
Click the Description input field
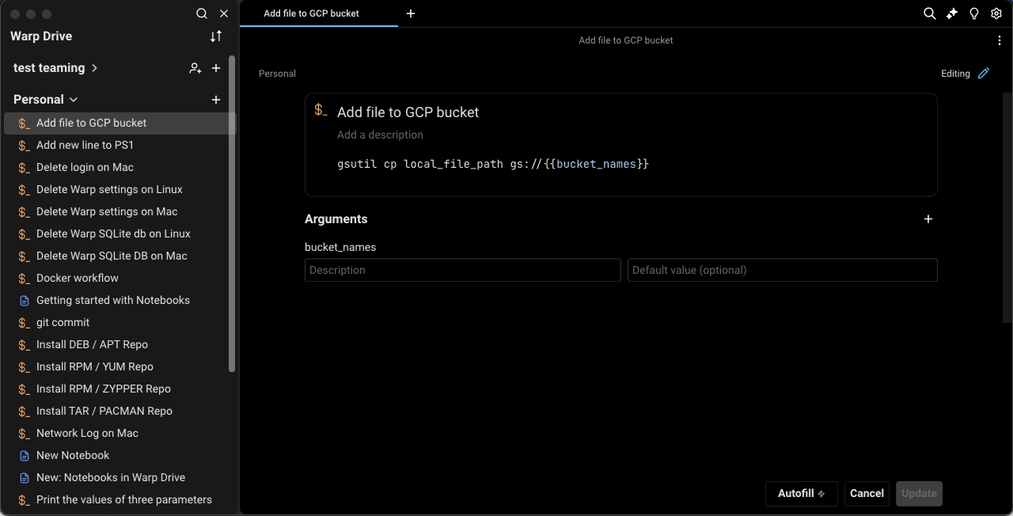[462, 270]
